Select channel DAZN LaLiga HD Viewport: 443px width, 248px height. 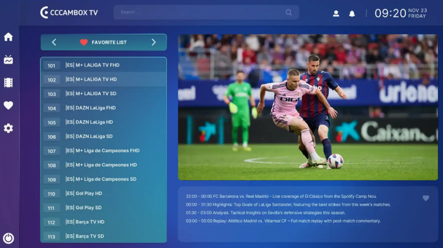coord(103,122)
